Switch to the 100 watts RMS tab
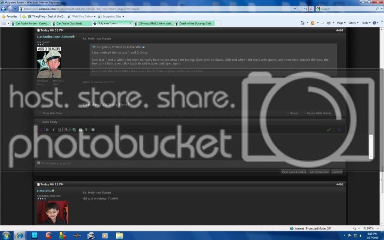Screen dimensions: 384x240 point(153,24)
